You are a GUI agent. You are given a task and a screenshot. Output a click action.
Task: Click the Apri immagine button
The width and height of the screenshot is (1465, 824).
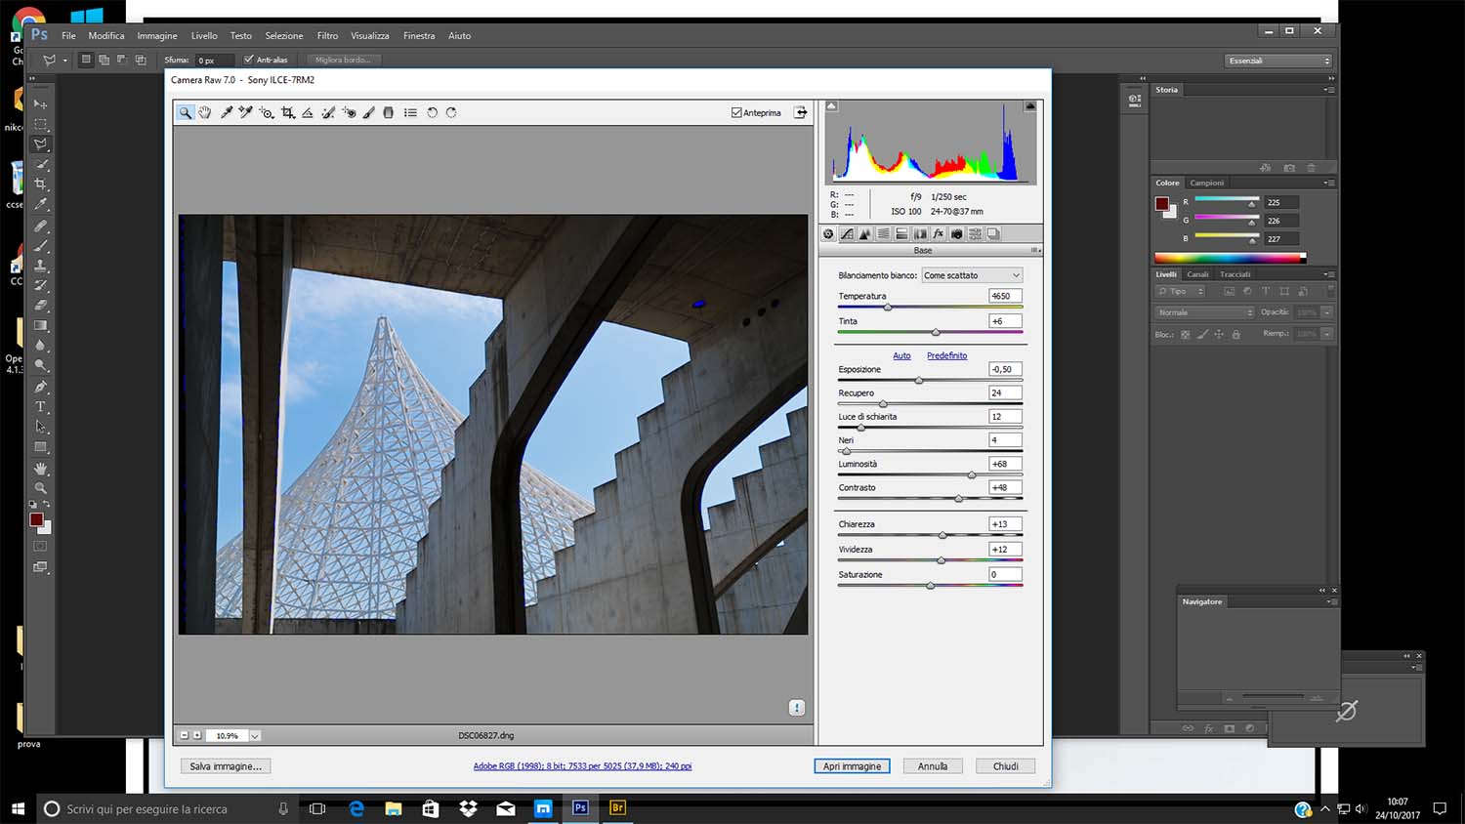851,765
